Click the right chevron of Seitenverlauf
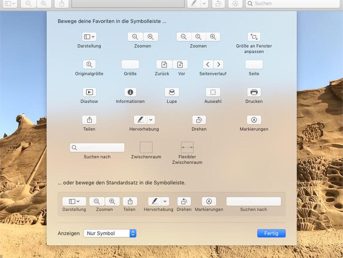This screenshot has height=258, width=343. (218, 64)
